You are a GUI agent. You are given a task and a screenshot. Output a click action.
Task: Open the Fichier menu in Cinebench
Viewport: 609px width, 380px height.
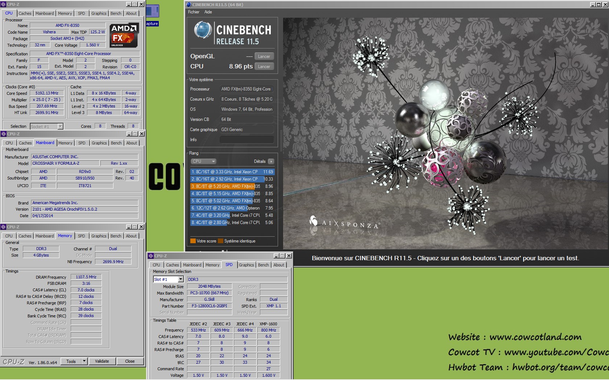point(194,12)
